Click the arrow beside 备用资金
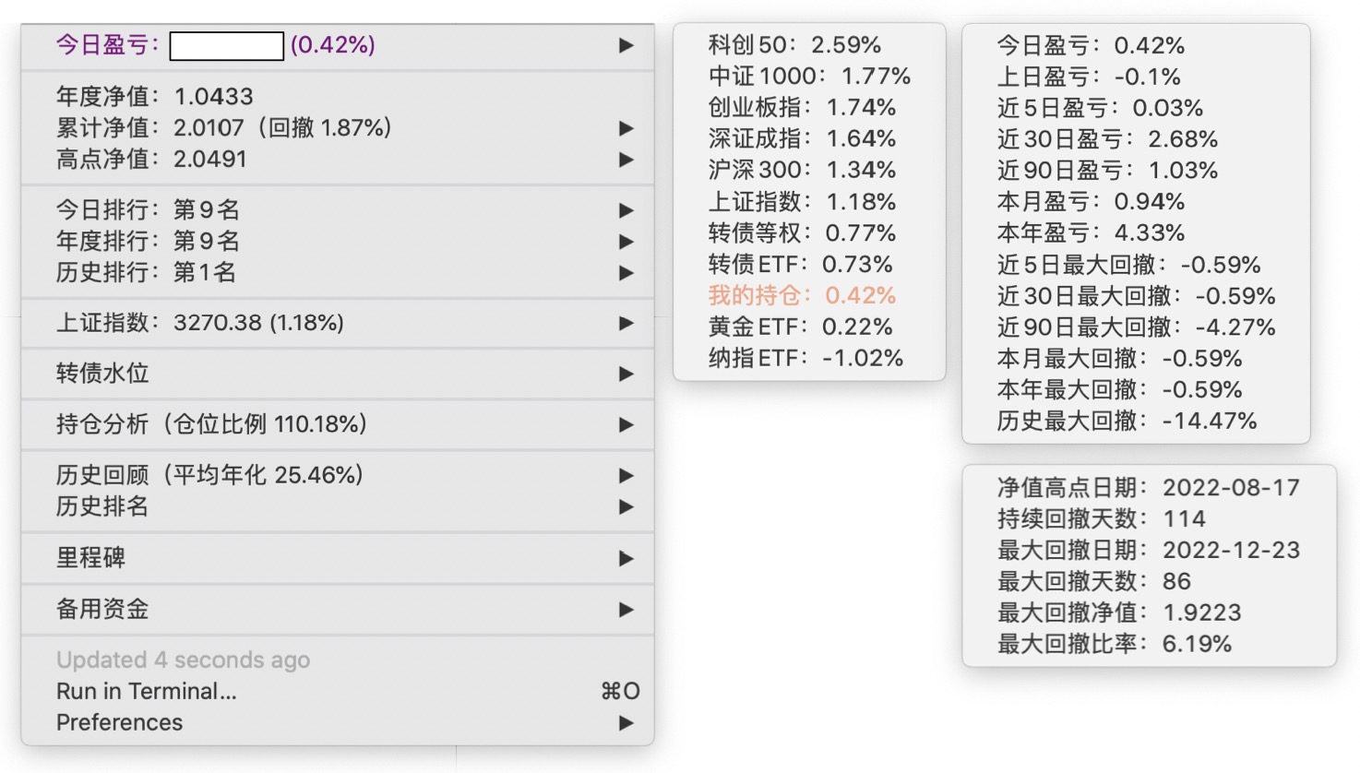This screenshot has width=1360, height=773. [626, 610]
